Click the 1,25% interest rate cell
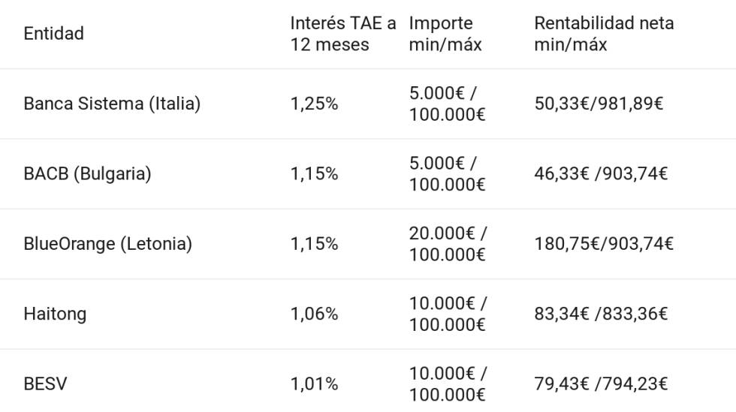 click(x=314, y=104)
